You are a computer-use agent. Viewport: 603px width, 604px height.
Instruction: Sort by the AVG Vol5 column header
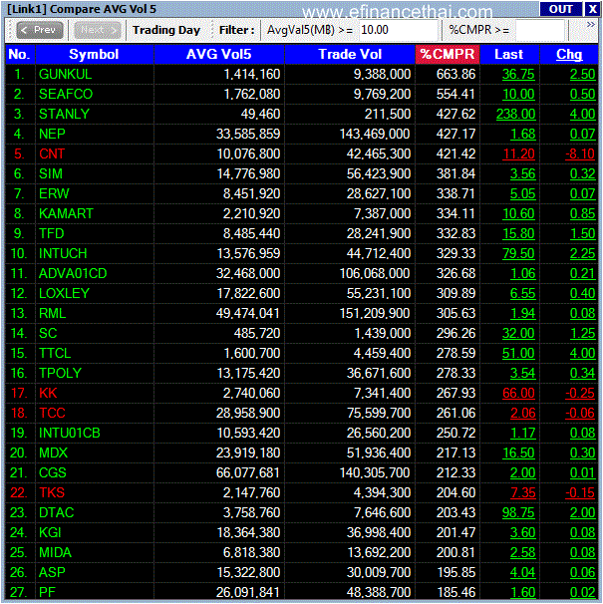point(219,54)
